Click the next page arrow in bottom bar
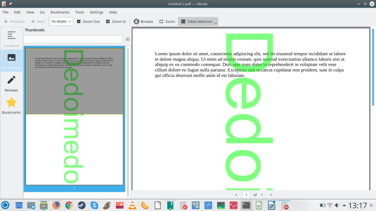Viewport: 376px width, 211px height. pyautogui.click(x=271, y=195)
